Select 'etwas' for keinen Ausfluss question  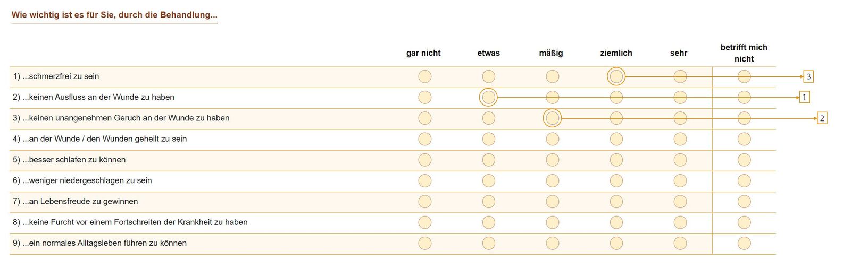[488, 97]
